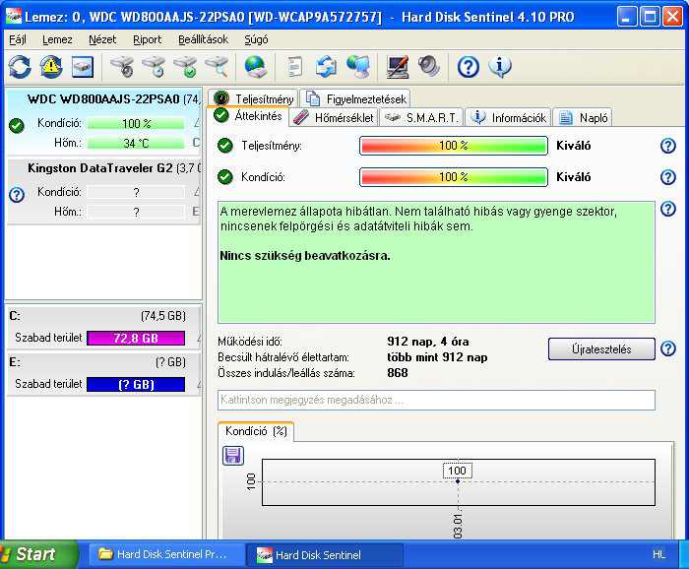The image size is (689, 569).
Task: Click help icon next to Teljesítmény bar
Action: click(668, 146)
